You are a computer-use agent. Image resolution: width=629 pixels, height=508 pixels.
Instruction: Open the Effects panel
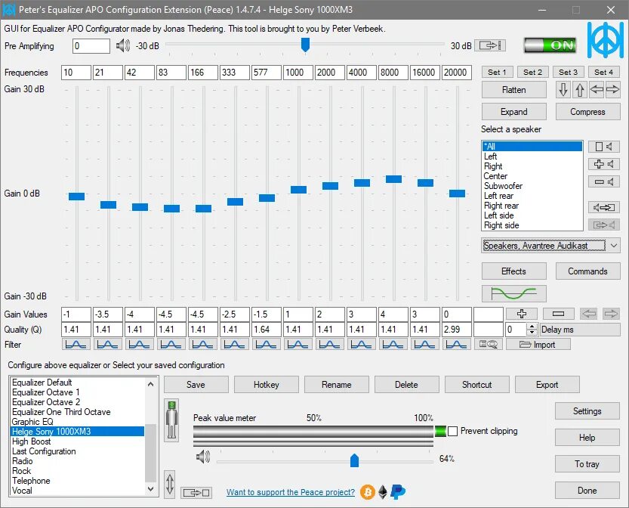click(x=514, y=271)
